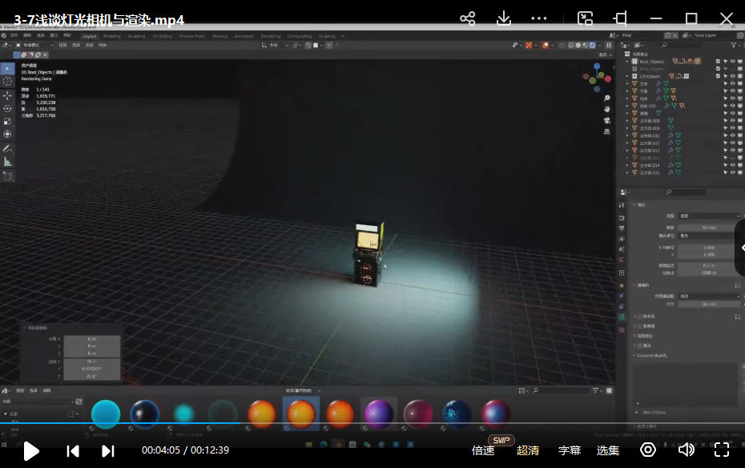The image size is (745, 468).
Task: Skip to the next video
Action: (107, 450)
